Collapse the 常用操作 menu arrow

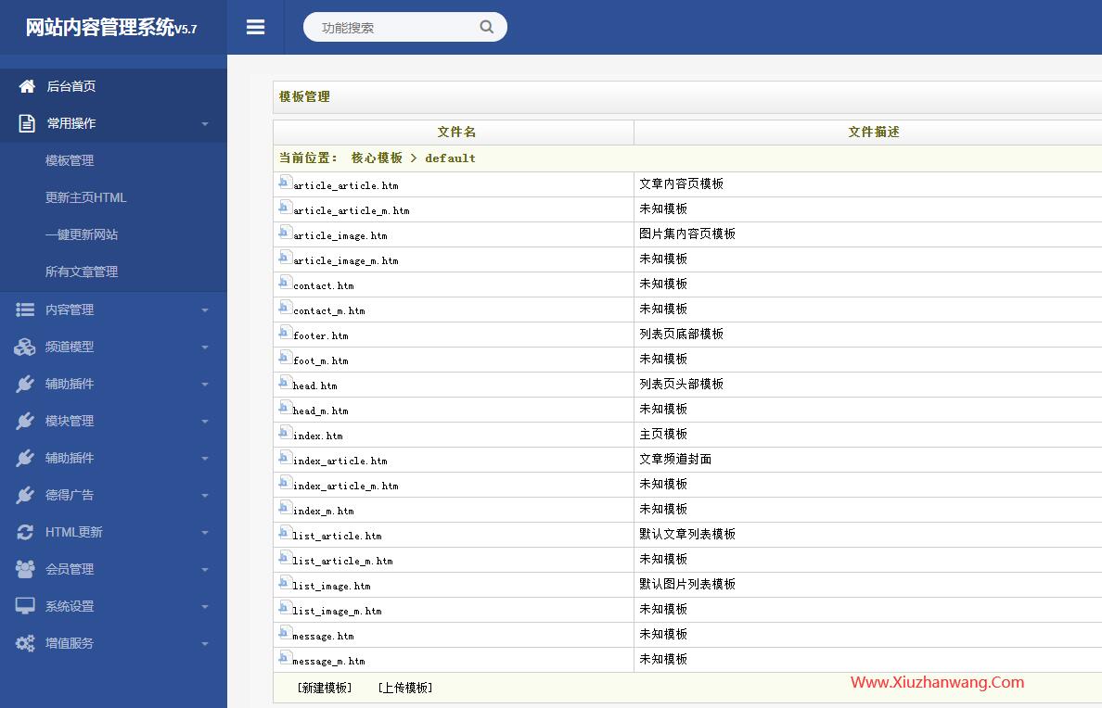205,124
